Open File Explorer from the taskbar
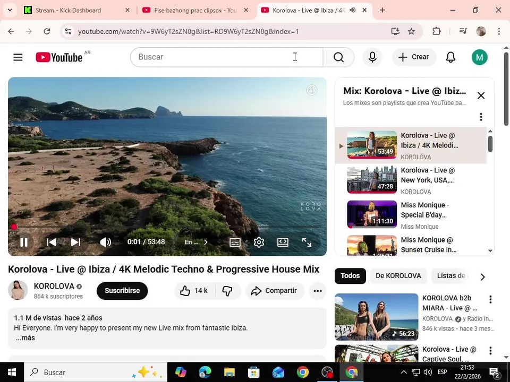This screenshot has width=510, height=382. [x=229, y=372]
